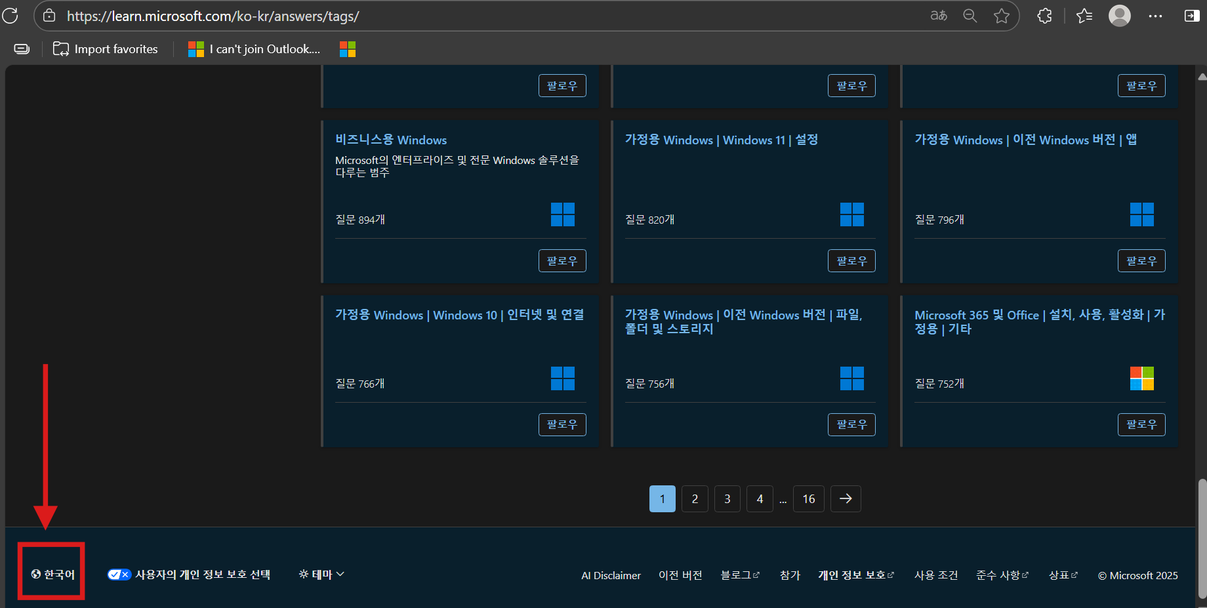Follow the Windows 10 인터넷 및 연결 tag
The width and height of the screenshot is (1207, 608).
tap(562, 424)
